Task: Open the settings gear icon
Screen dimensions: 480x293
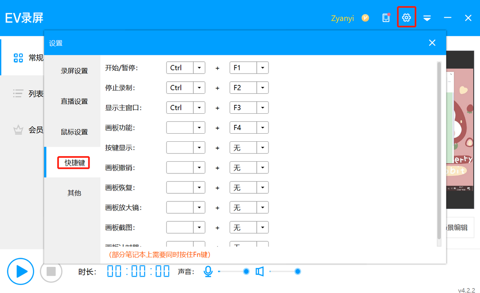Action: coord(406,18)
